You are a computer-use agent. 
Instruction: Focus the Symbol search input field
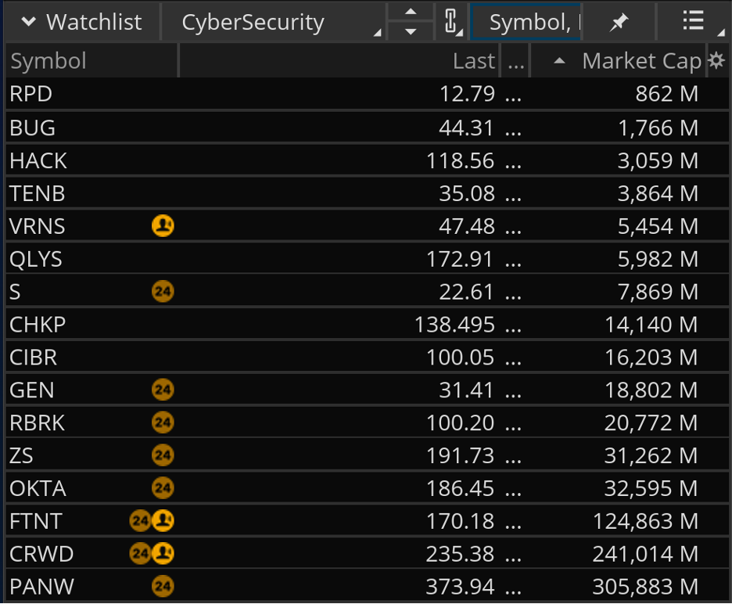pyautogui.click(x=526, y=22)
